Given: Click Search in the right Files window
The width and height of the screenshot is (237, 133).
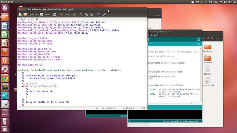Looking at the screenshot, I should (x=217, y=38).
